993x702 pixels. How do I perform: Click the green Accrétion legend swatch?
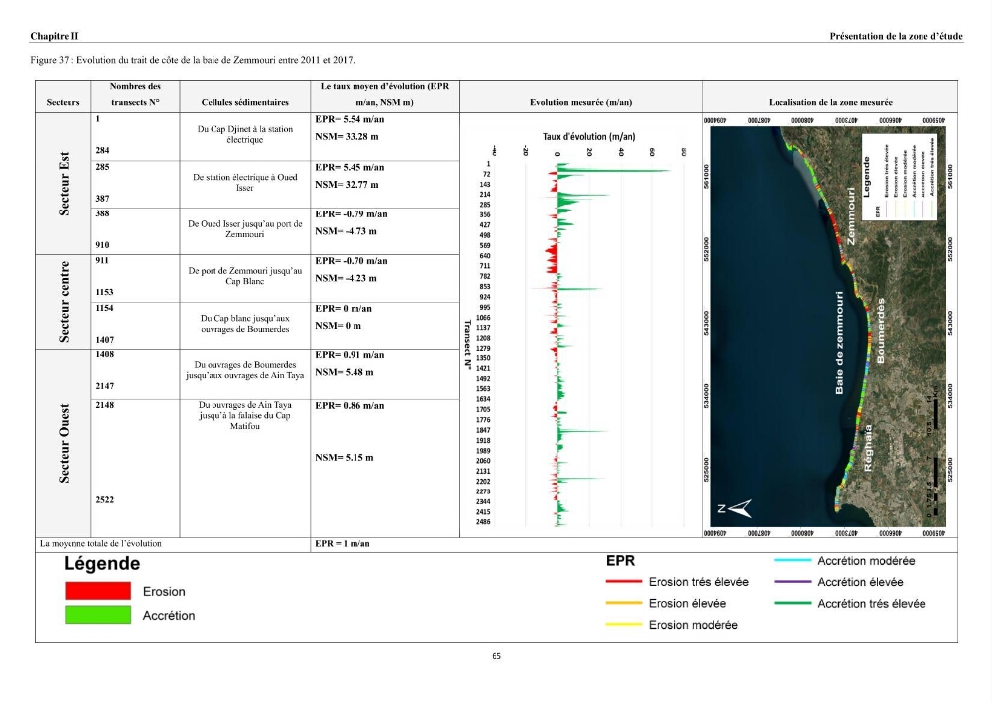(x=98, y=615)
